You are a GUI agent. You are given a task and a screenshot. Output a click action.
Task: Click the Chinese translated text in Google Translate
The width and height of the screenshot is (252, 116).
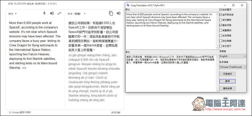tap(94, 36)
